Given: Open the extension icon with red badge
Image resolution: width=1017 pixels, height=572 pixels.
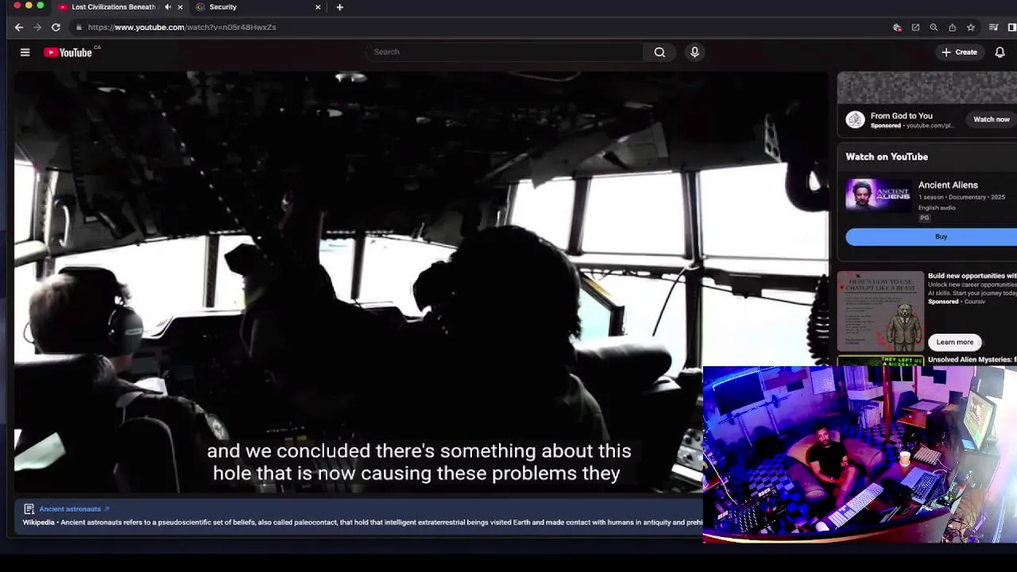Looking at the screenshot, I should (x=897, y=27).
